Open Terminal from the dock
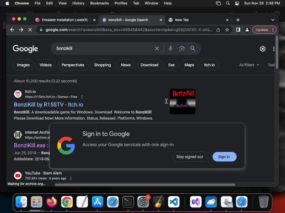Viewport: 285px width, 213px height. (128, 202)
